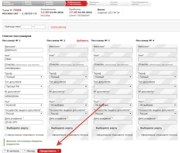Toggle insurance policy checkbox for passenger 4

tap(139, 135)
